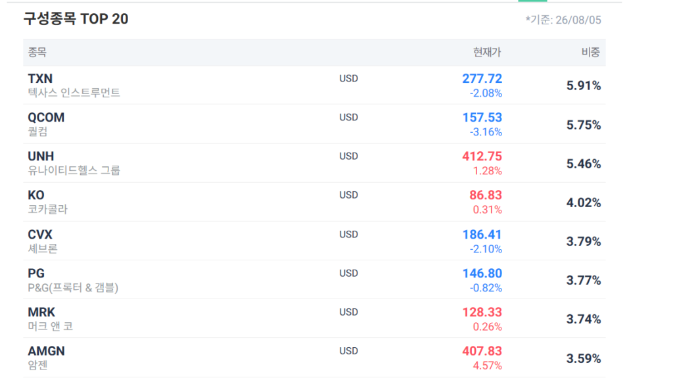Click the 유나이티드헬스 그룹 company name

coord(74,170)
